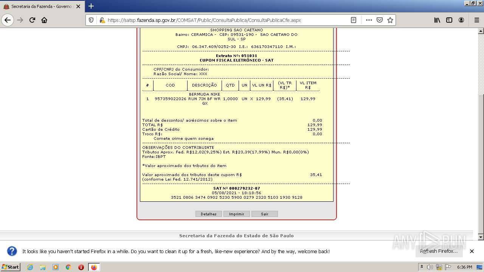Reload the current page
484x272 pixels.
click(32, 20)
